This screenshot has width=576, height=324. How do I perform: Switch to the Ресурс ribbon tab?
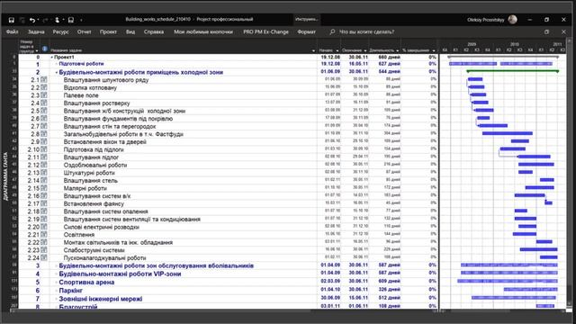pyautogui.click(x=60, y=32)
